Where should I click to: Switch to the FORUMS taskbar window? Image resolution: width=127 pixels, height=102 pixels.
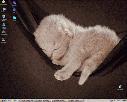click(x=27, y=100)
